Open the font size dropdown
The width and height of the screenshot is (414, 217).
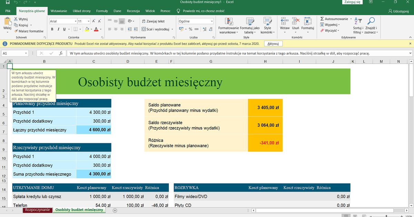point(88,21)
